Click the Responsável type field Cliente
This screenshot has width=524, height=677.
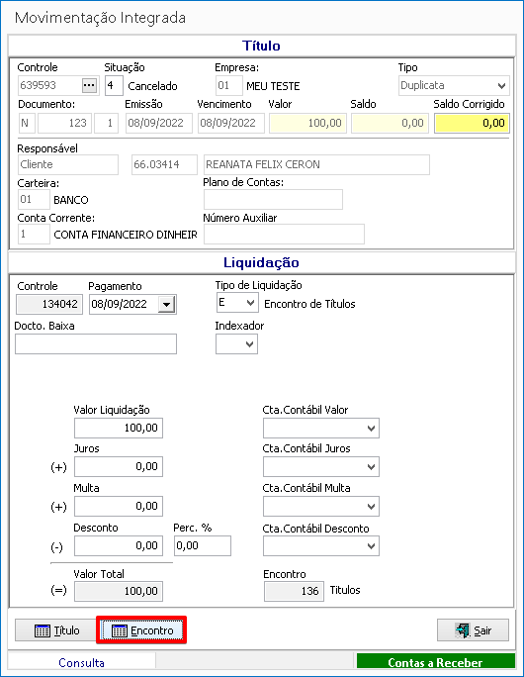point(68,164)
